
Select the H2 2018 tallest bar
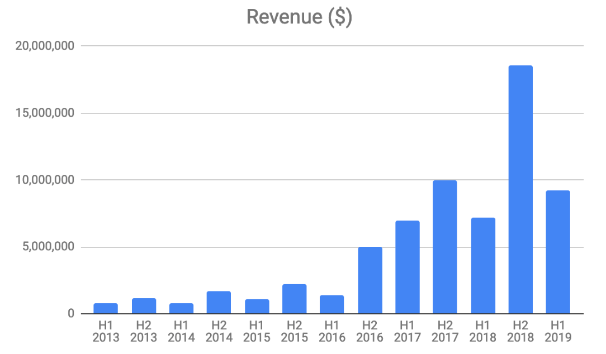[520, 190]
